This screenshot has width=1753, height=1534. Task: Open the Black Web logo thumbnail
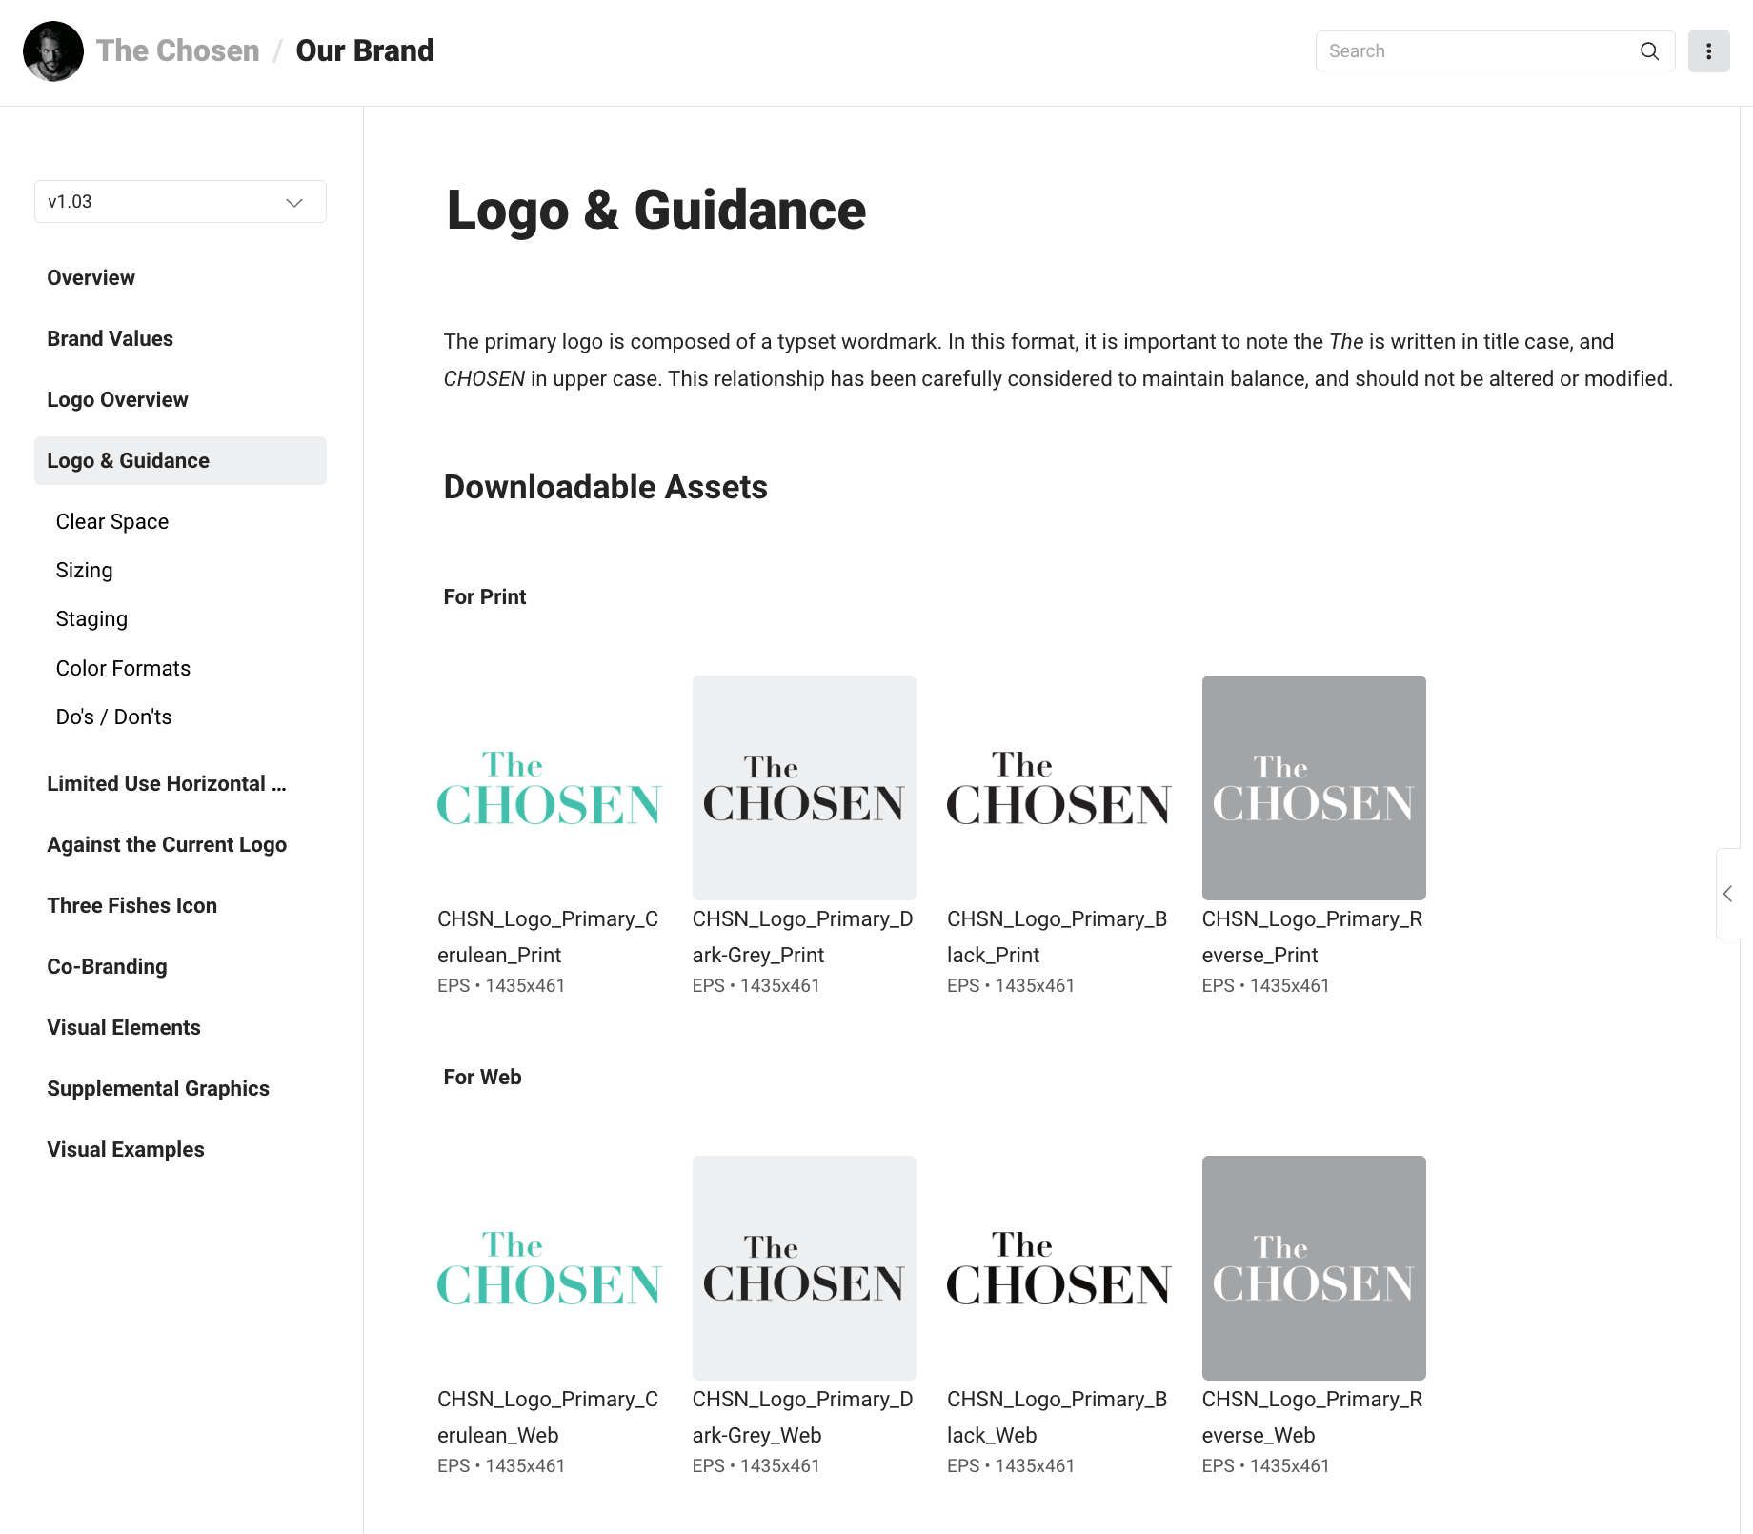pos(1058,1268)
